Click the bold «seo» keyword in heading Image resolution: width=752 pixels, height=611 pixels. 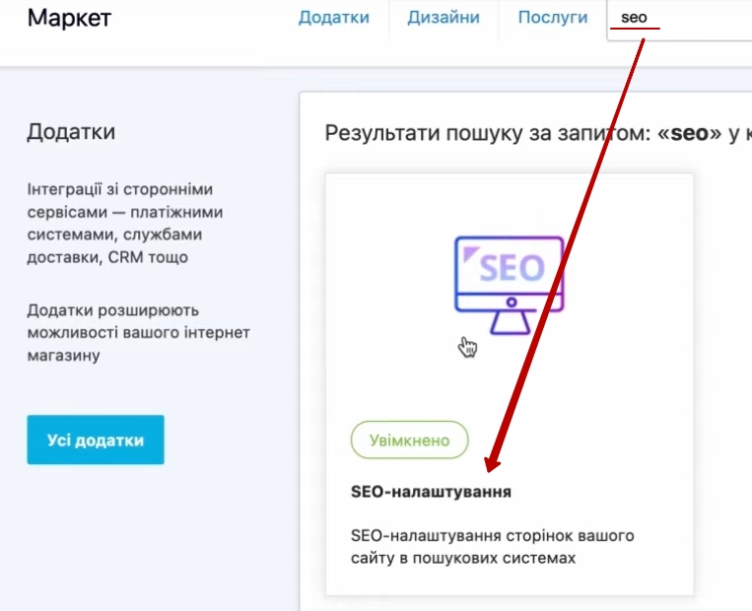pos(690,135)
